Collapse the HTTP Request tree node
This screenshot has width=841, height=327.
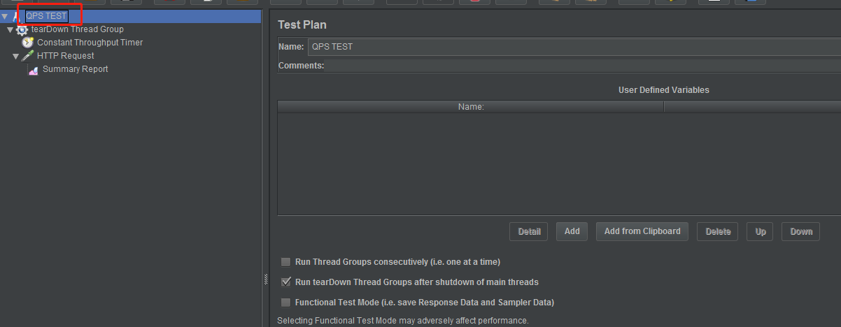pos(16,56)
